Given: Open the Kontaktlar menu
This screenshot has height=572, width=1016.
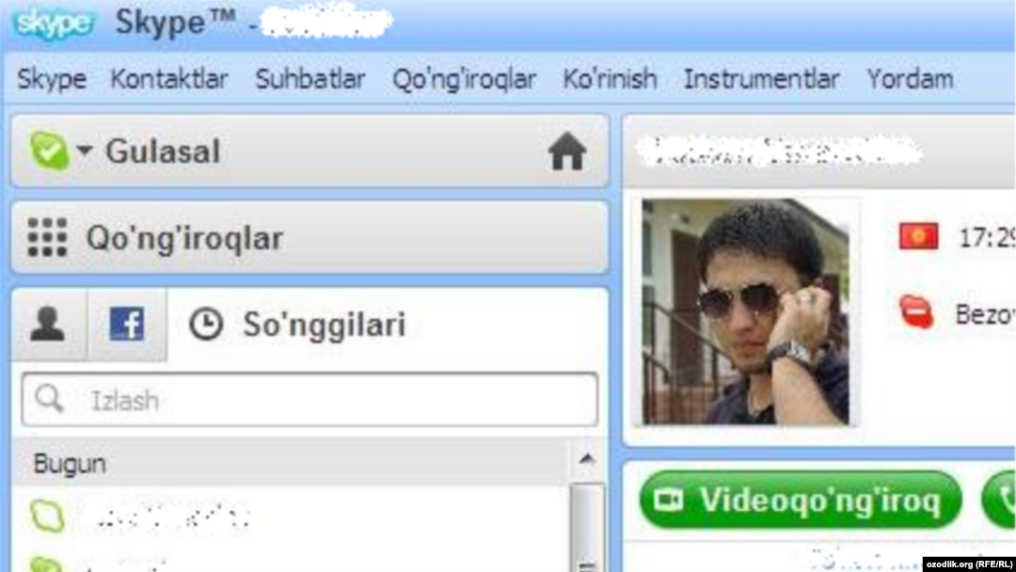Looking at the screenshot, I should click(x=169, y=80).
